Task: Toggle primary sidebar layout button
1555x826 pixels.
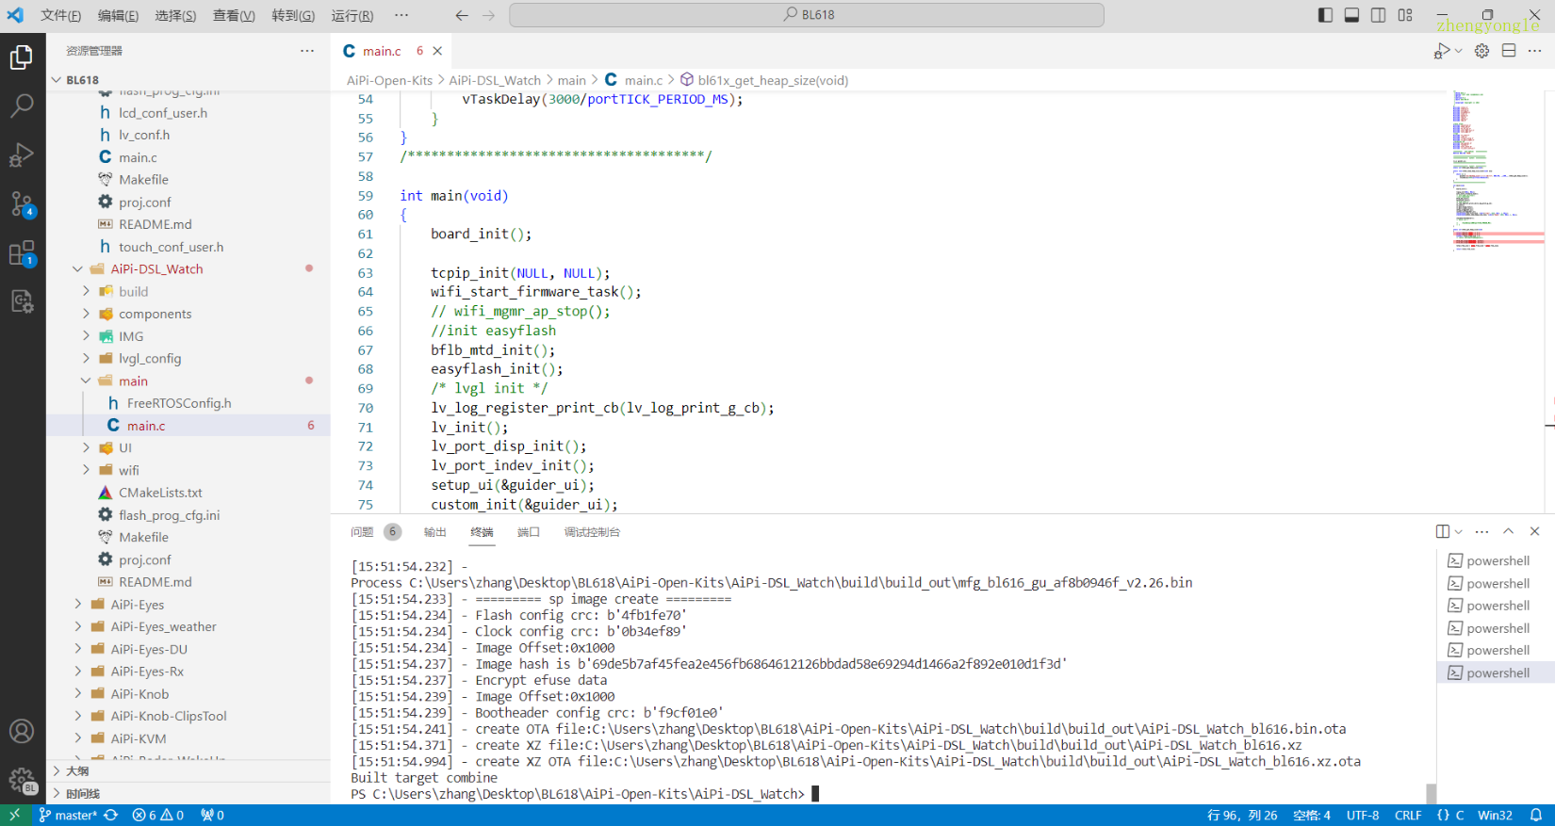Action: tap(1325, 15)
